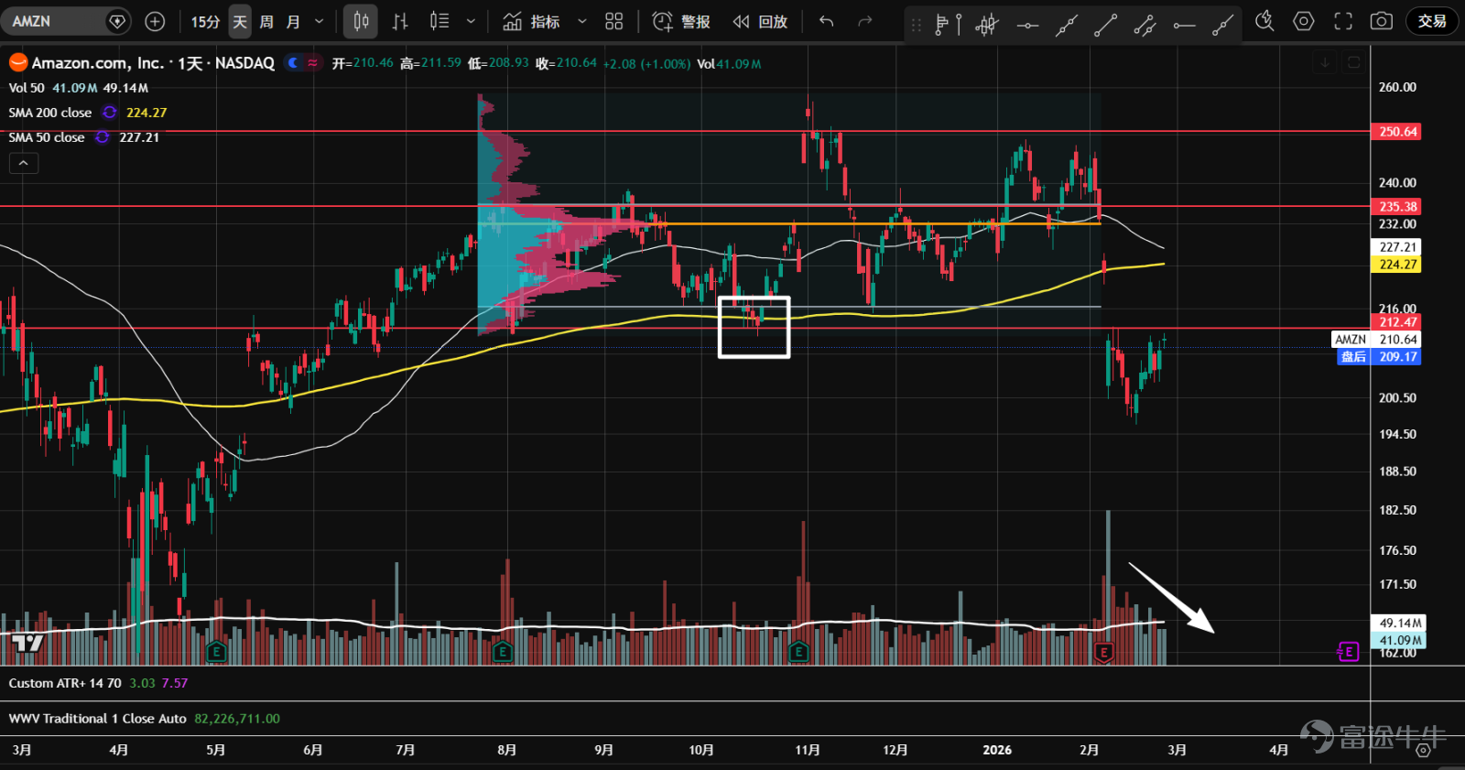Switch to the 周 weekly timeframe

[x=266, y=21]
